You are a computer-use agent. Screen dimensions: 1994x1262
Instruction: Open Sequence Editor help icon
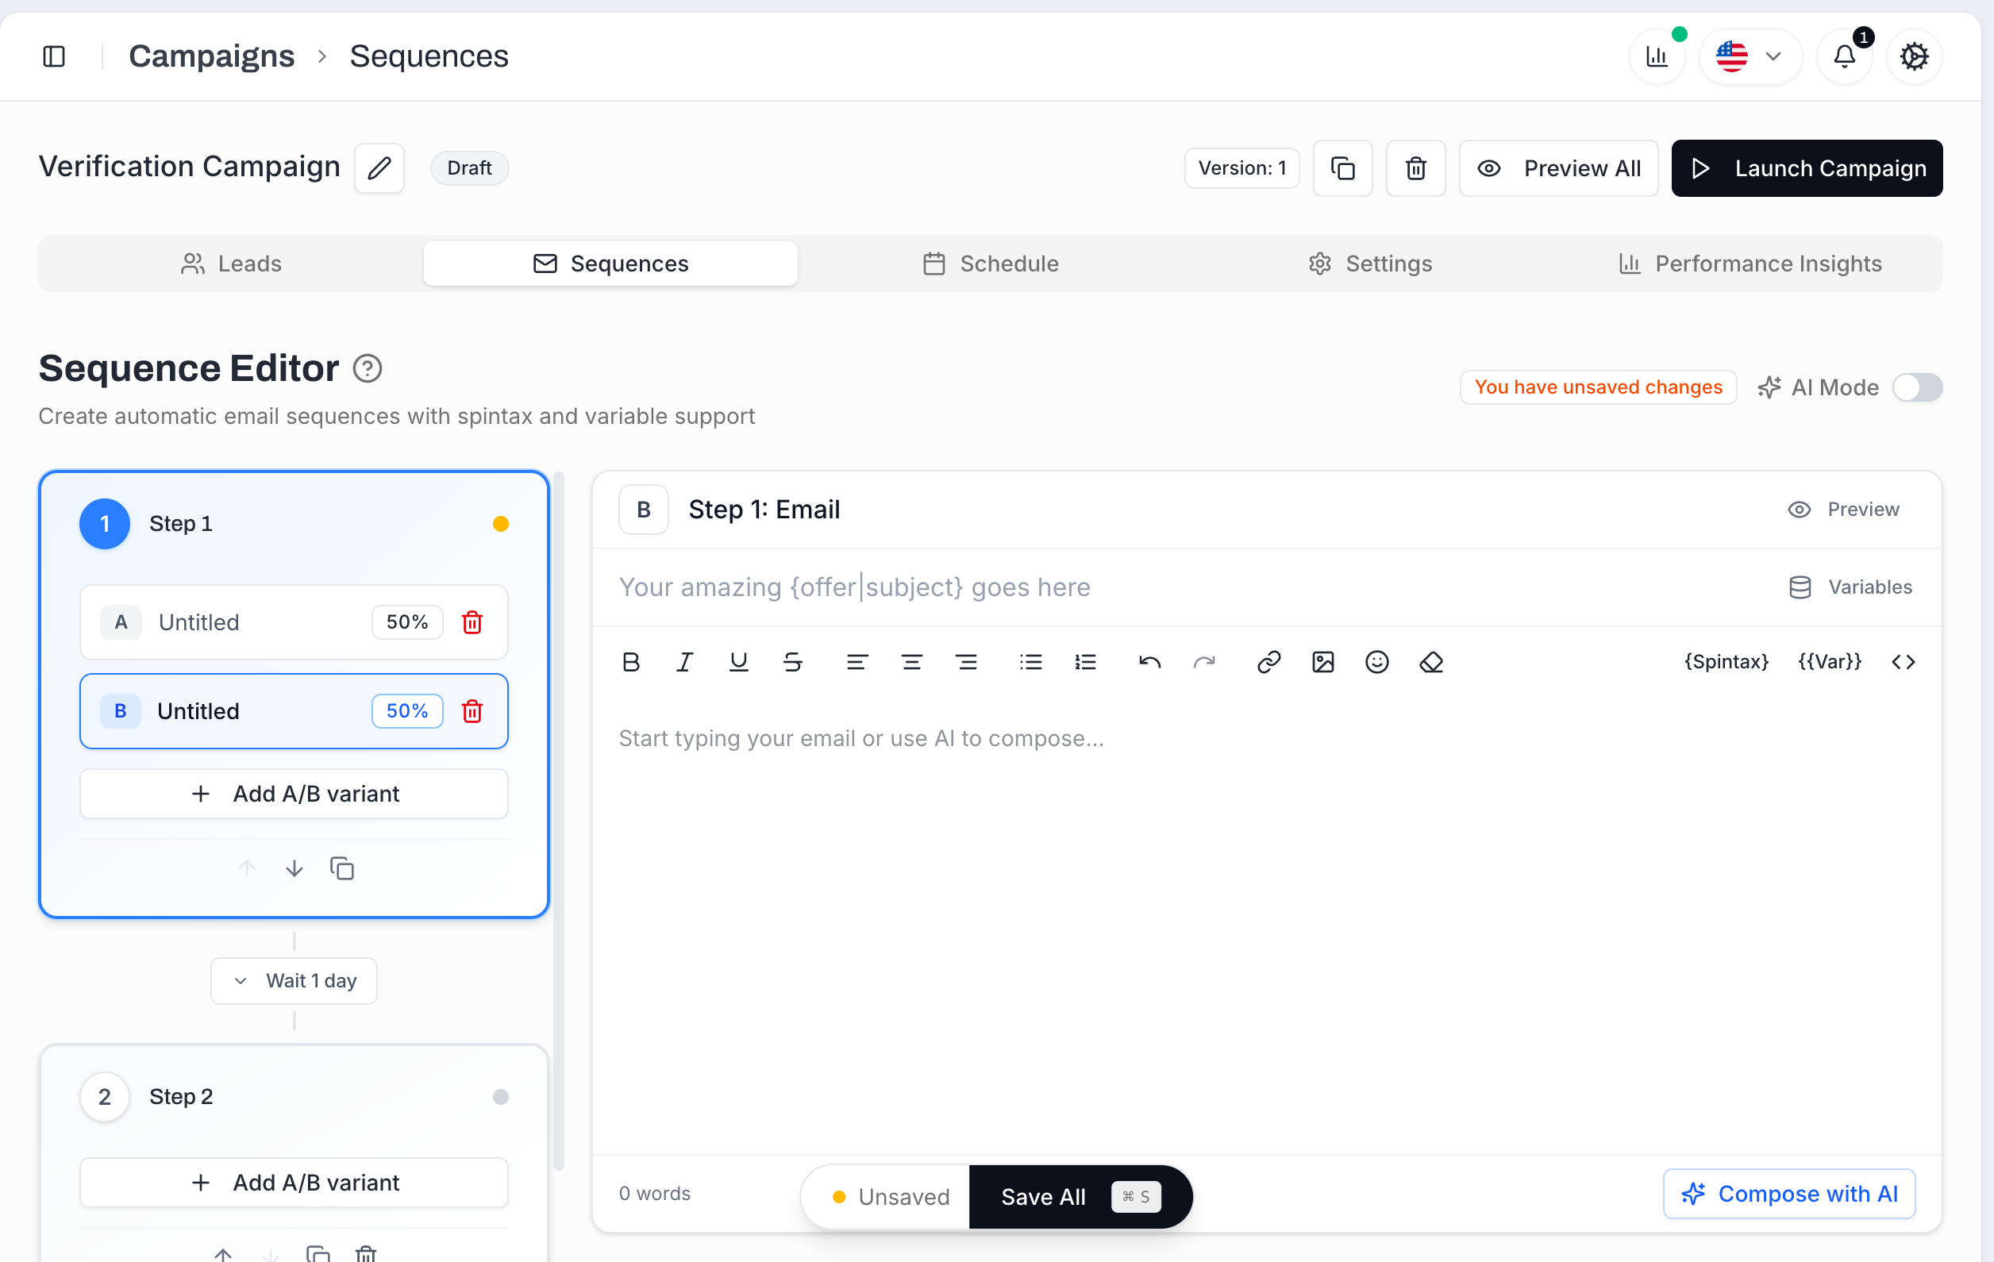coord(367,368)
